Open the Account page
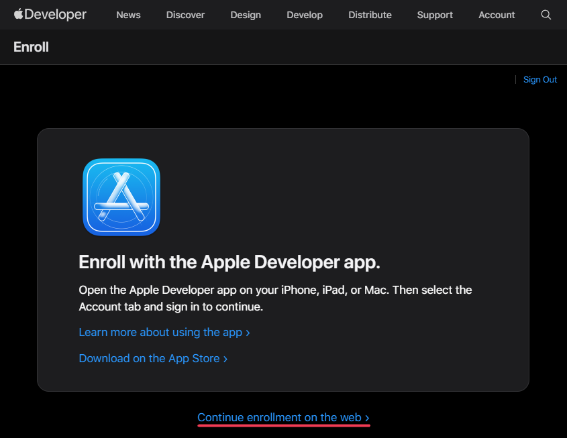The width and height of the screenshot is (567, 438). (497, 14)
